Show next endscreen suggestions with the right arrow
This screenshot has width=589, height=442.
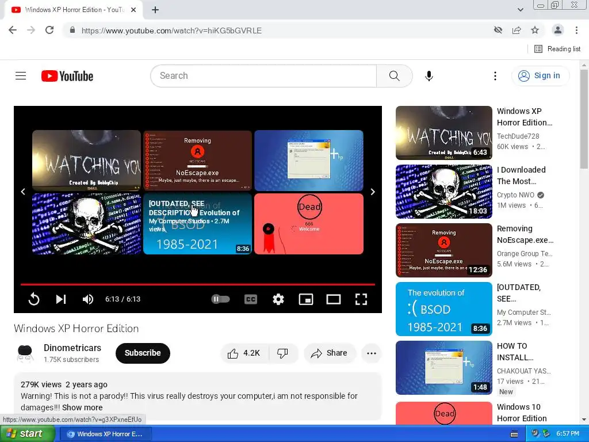(373, 192)
